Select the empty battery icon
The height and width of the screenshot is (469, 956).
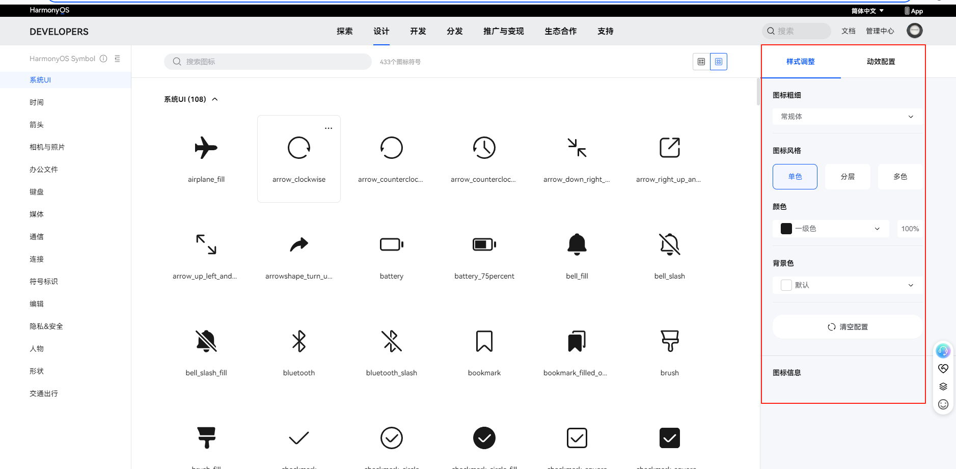(x=392, y=244)
